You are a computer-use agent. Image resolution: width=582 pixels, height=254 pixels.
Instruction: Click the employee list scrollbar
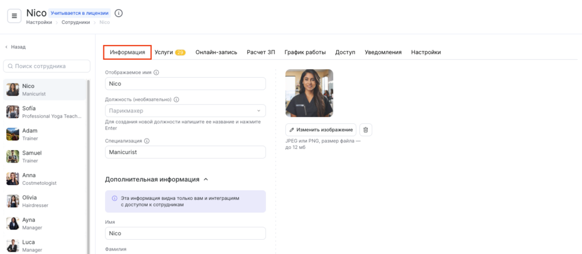coord(88,165)
